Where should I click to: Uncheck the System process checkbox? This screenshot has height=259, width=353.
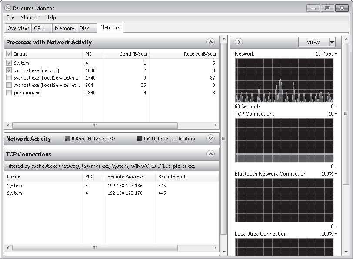[9, 63]
